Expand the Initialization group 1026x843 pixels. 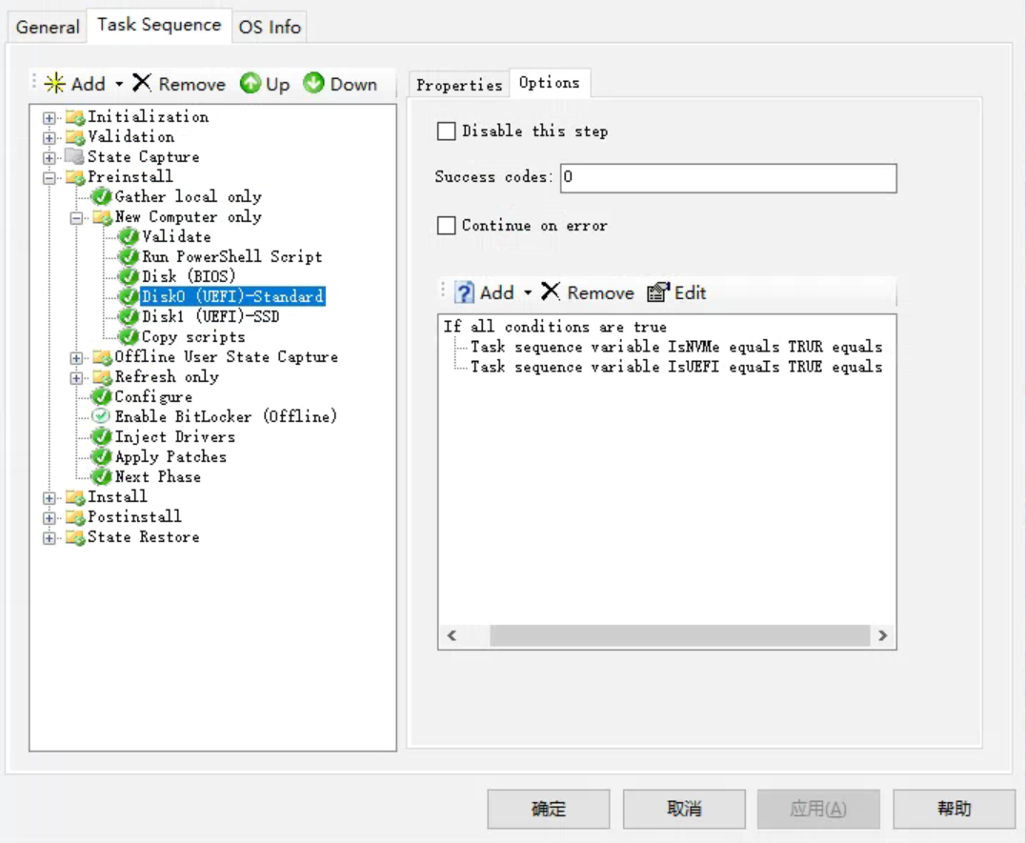click(50, 118)
